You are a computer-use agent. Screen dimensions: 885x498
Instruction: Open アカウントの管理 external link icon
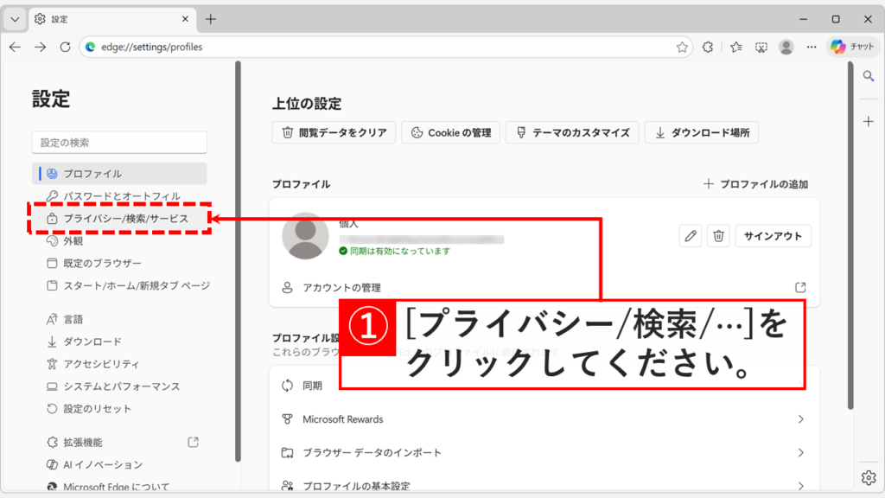pos(800,286)
